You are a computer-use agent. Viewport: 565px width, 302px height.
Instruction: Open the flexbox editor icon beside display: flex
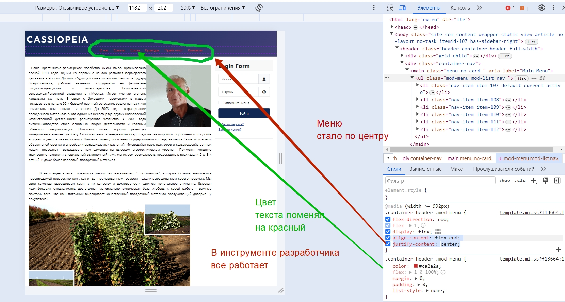pos(438,232)
